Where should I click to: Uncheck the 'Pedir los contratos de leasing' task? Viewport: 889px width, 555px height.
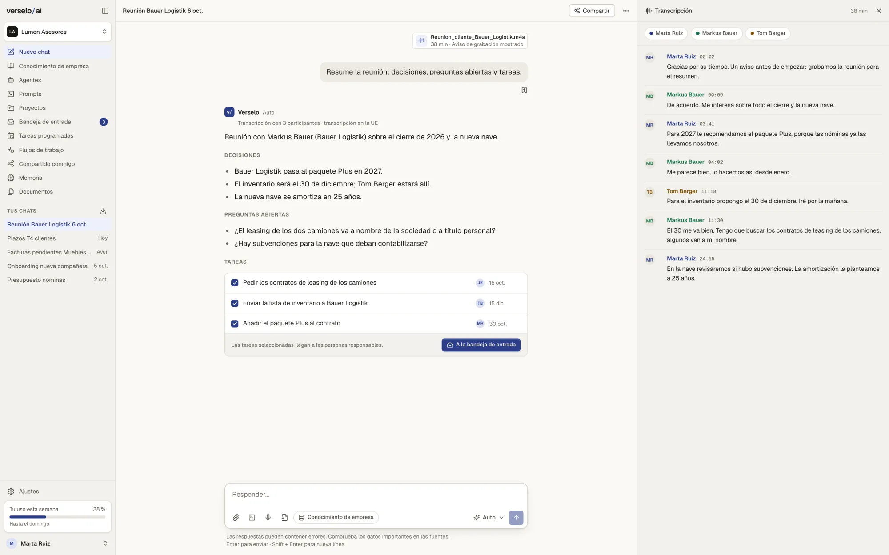pos(235,283)
